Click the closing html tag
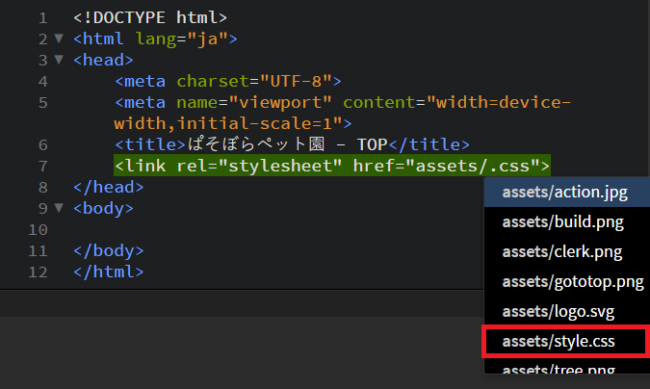This screenshot has height=389, width=650. [108, 272]
